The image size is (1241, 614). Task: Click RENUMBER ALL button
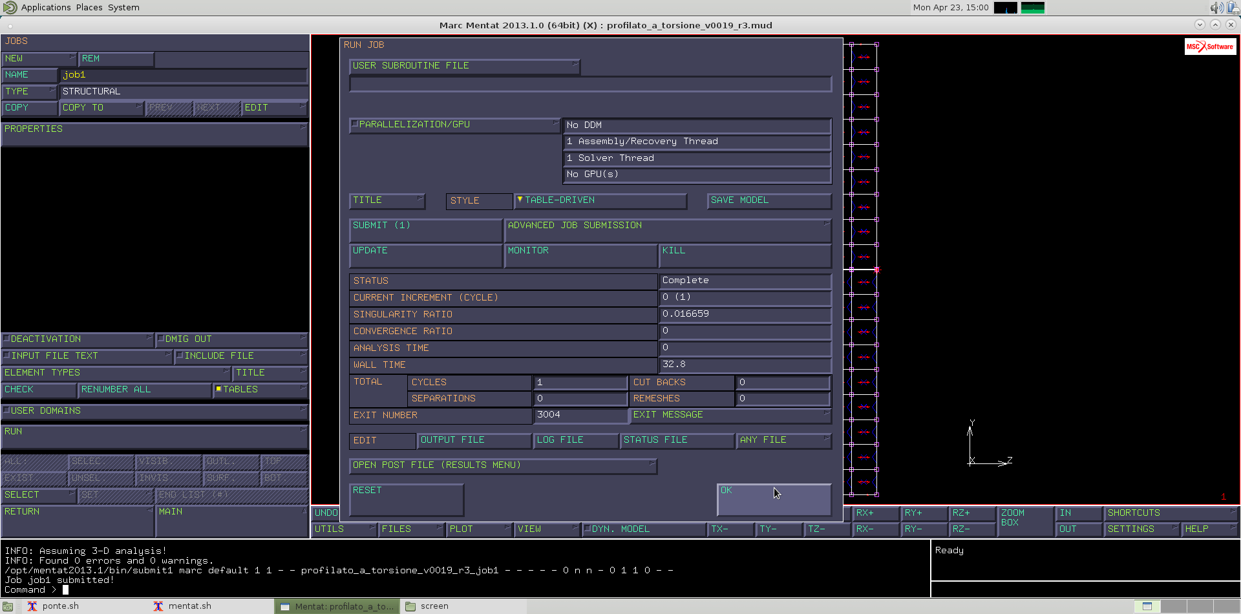pyautogui.click(x=145, y=390)
